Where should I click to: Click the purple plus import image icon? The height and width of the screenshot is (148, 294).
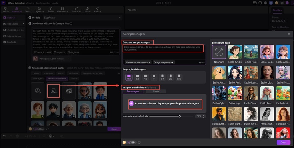point(132,104)
